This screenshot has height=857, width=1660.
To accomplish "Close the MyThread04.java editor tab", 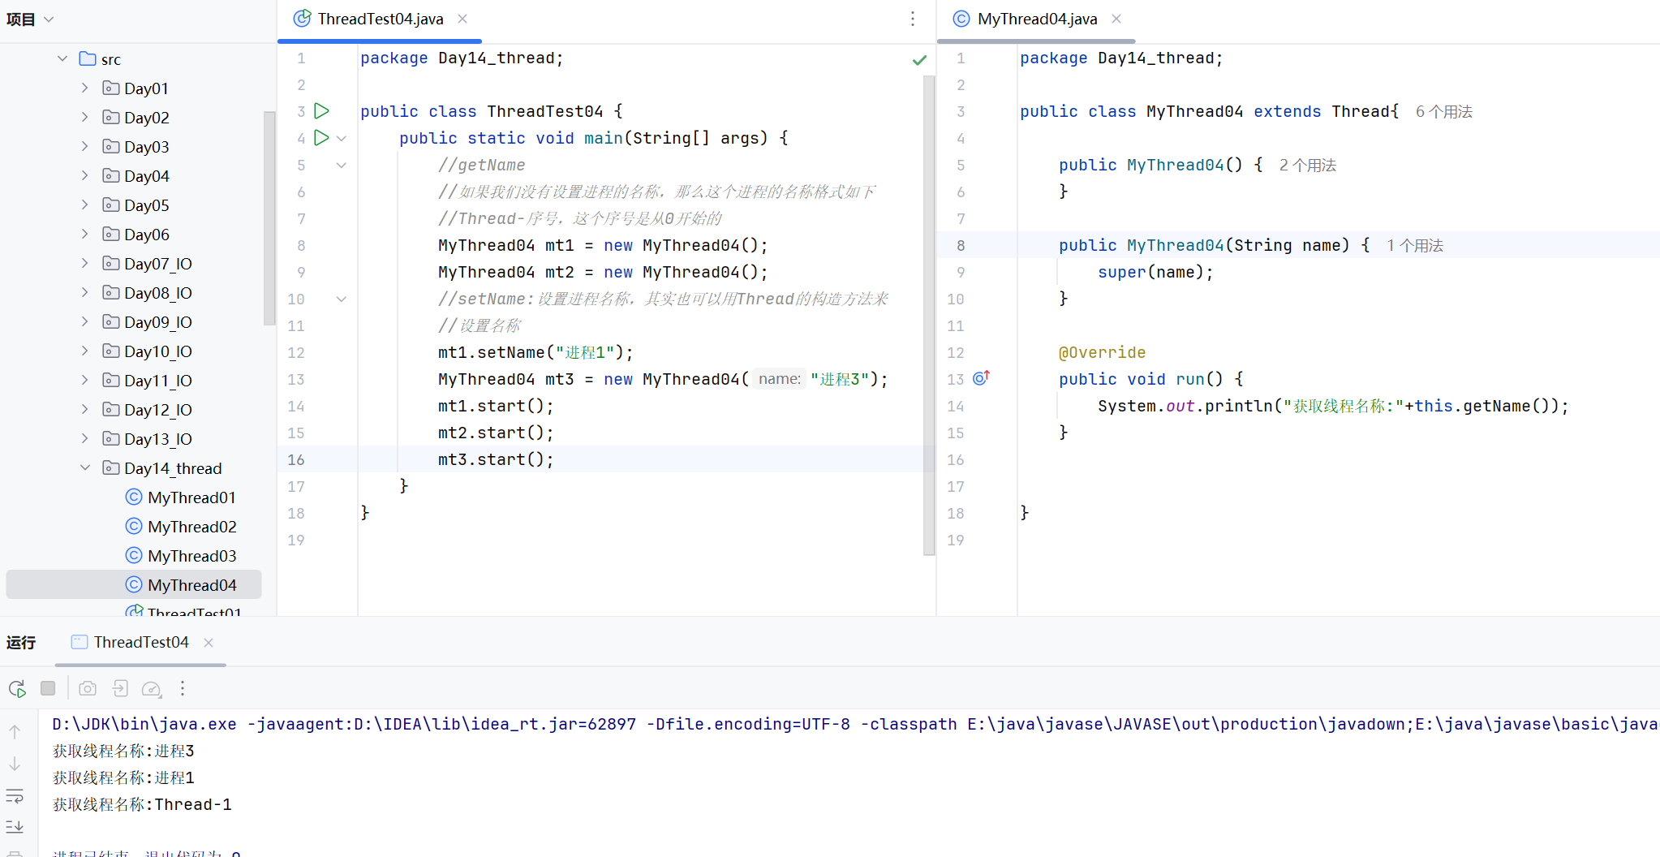I will point(1116,19).
